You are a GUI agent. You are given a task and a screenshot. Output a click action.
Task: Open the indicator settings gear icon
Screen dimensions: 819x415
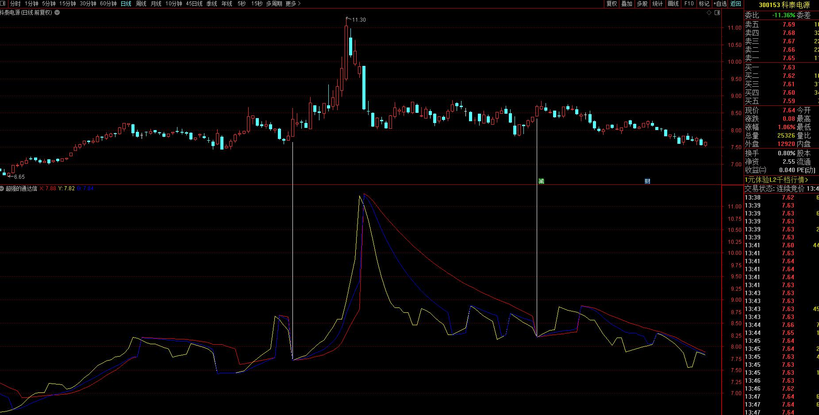[x=2, y=188]
